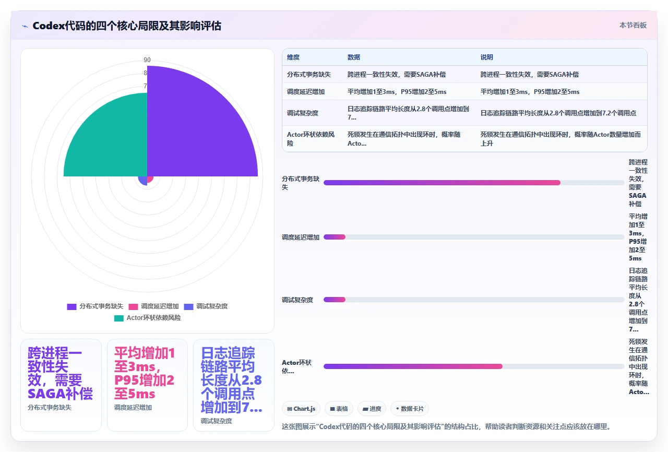Toggle the 分布式事务缺失 legend swatch
668x452 pixels.
point(72,306)
